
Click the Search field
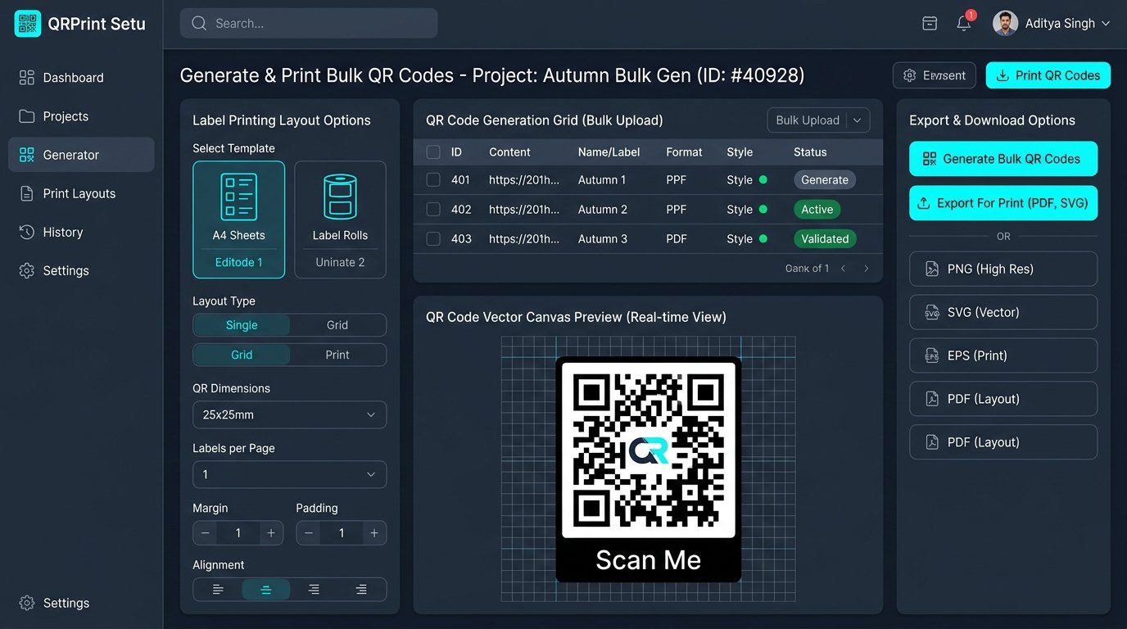[x=309, y=24]
